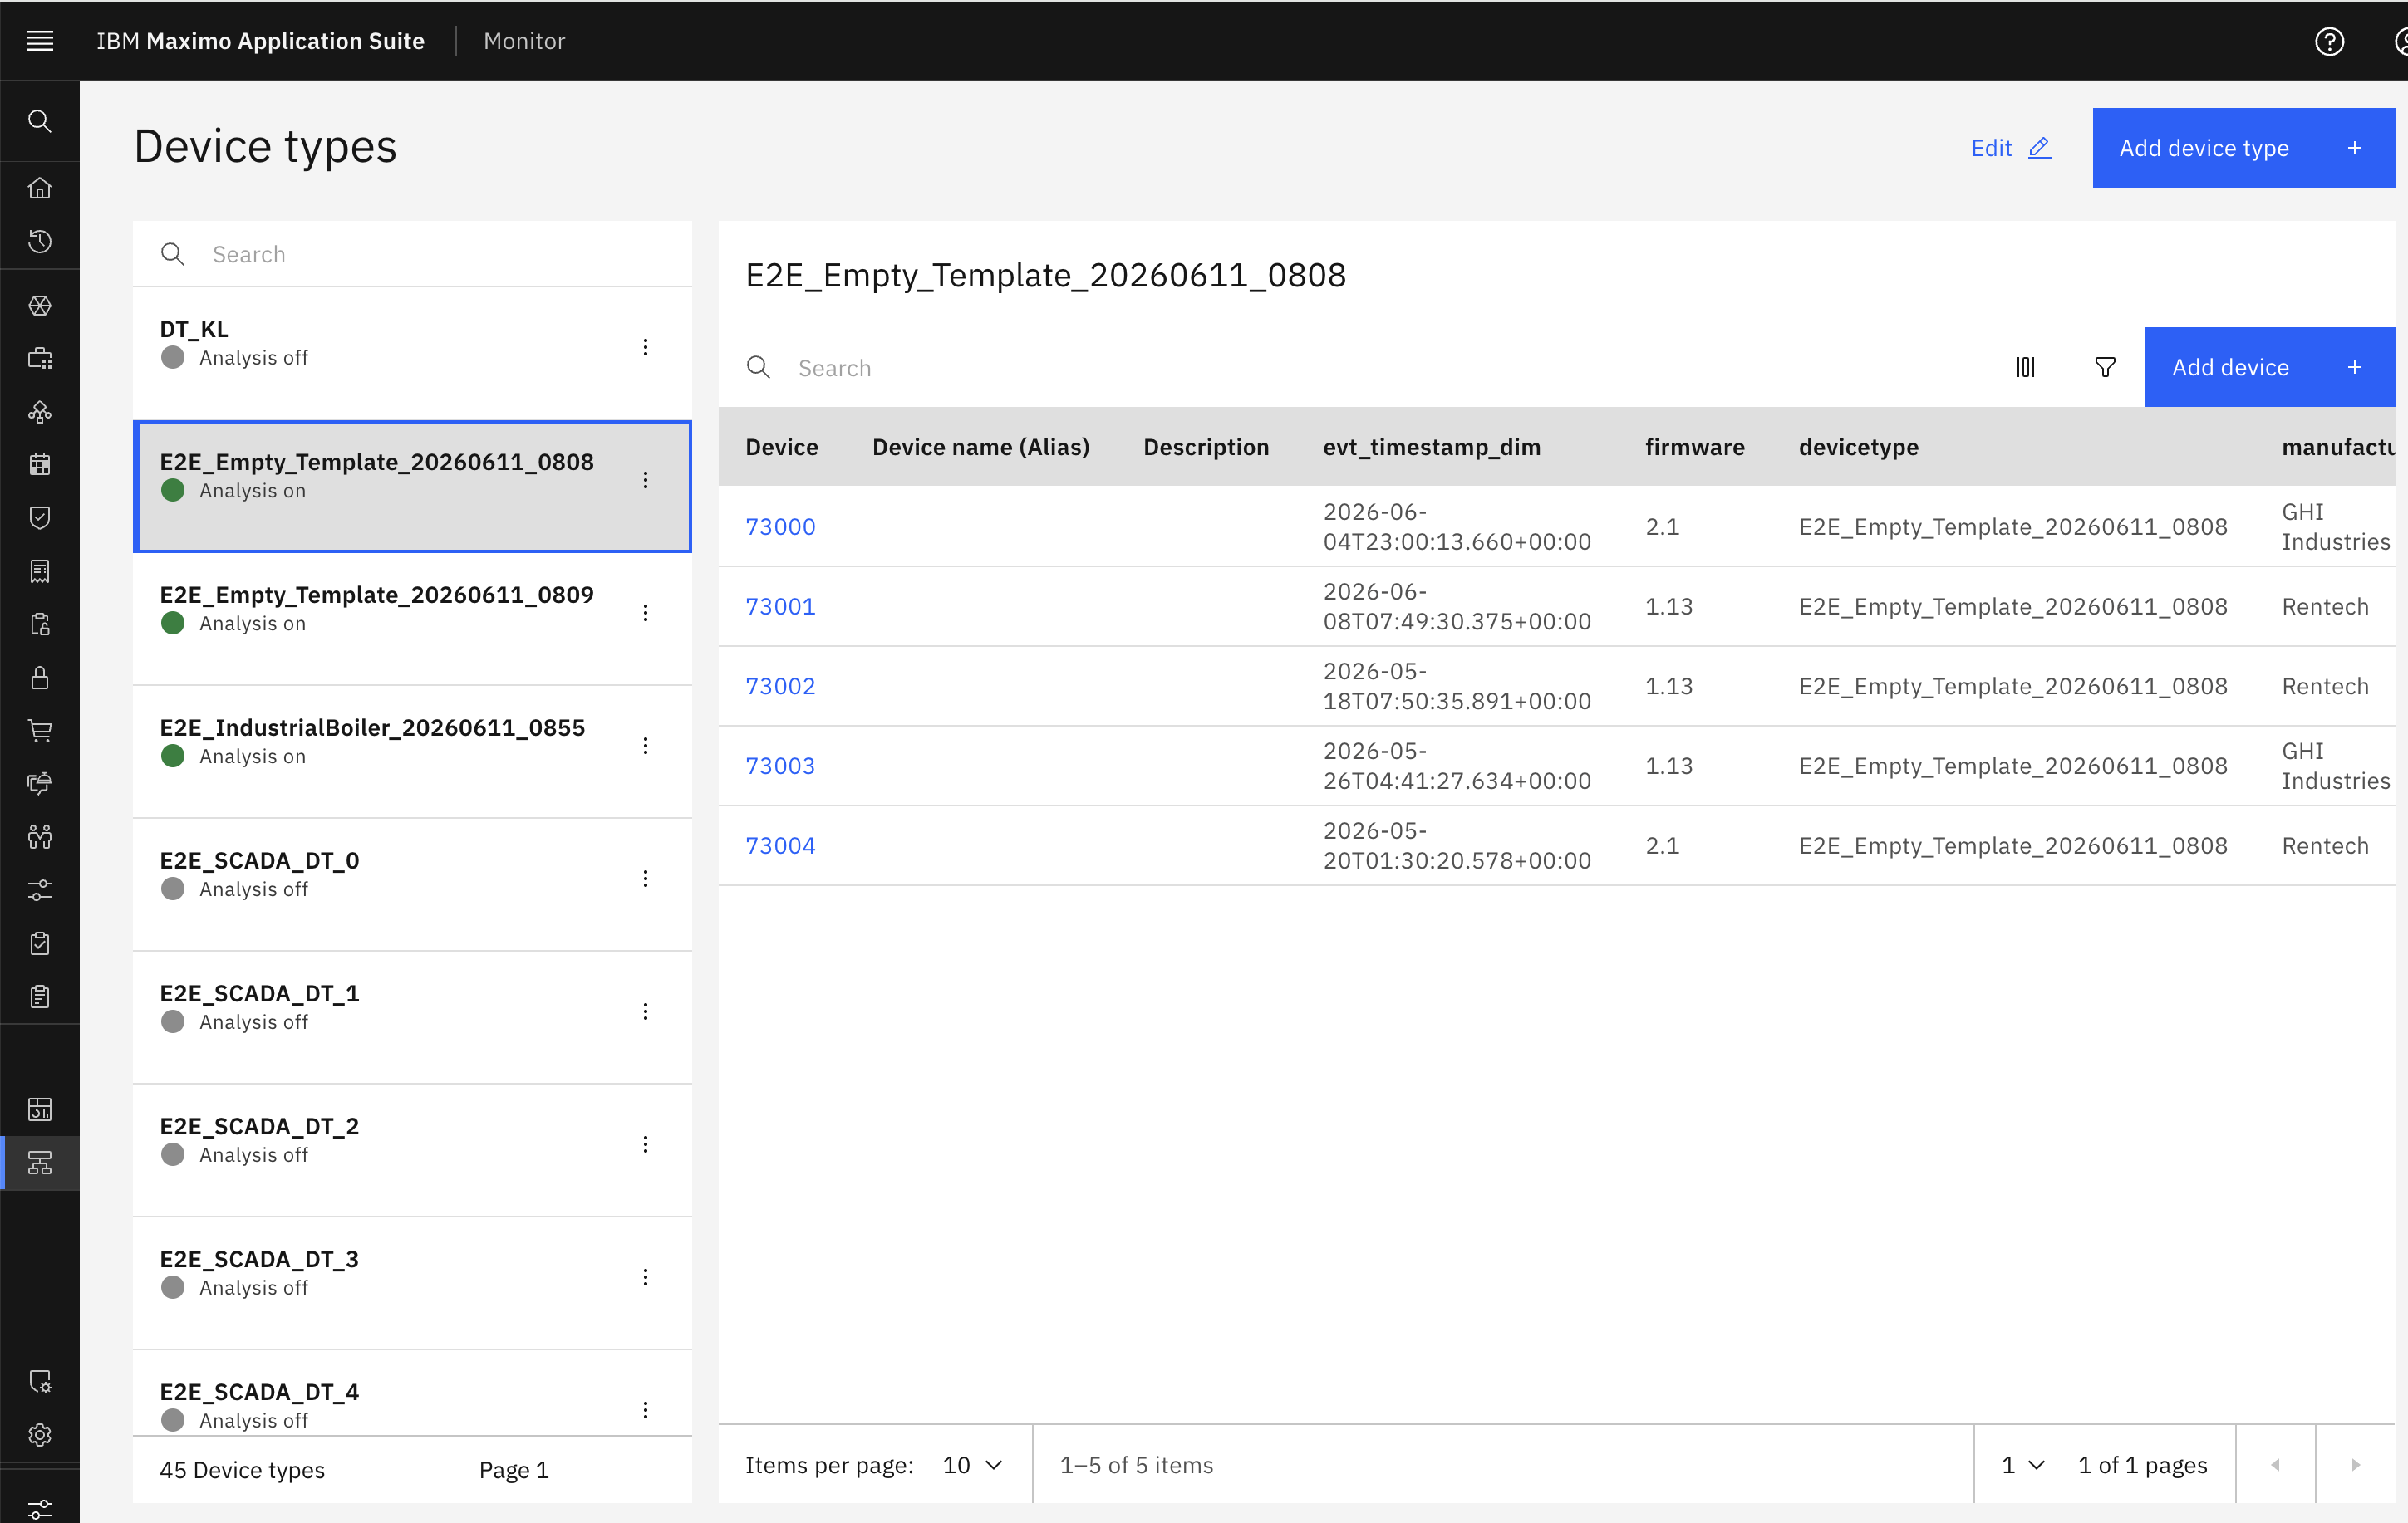The height and width of the screenshot is (1523, 2408).
Task: Click the receipt sidebar icon
Action: tap(40, 571)
